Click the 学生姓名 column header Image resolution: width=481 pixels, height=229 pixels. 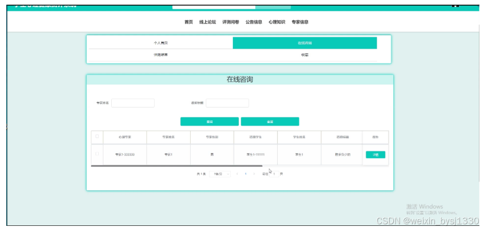299,137
